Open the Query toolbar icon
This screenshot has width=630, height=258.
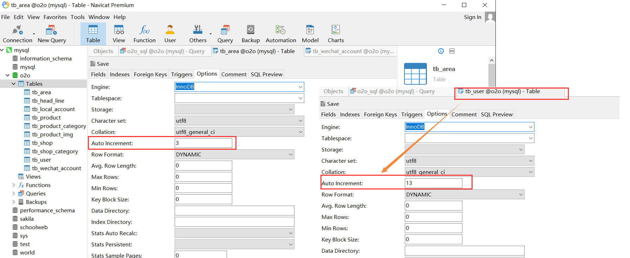(225, 30)
